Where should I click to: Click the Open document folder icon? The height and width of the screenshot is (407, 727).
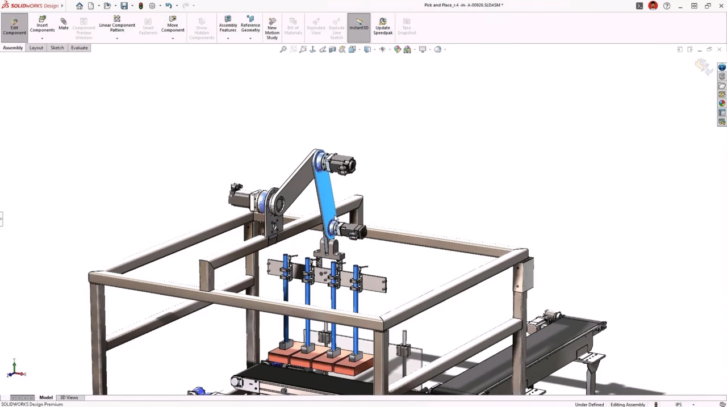107,6
